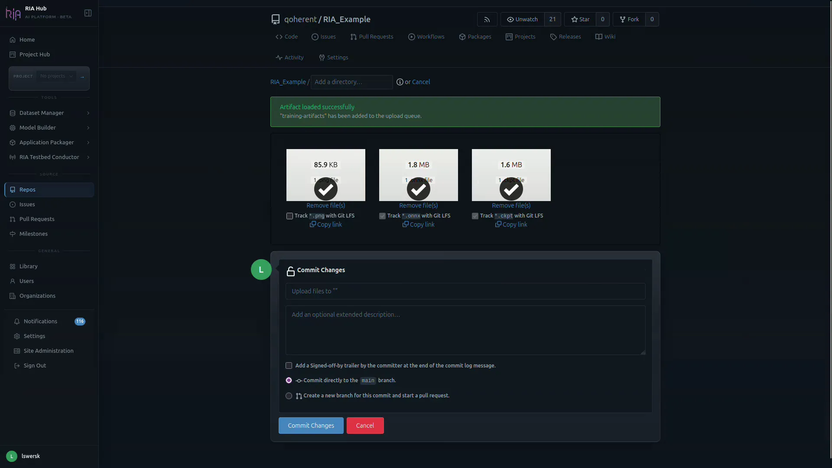Select Repos in the sidebar

tap(49, 190)
